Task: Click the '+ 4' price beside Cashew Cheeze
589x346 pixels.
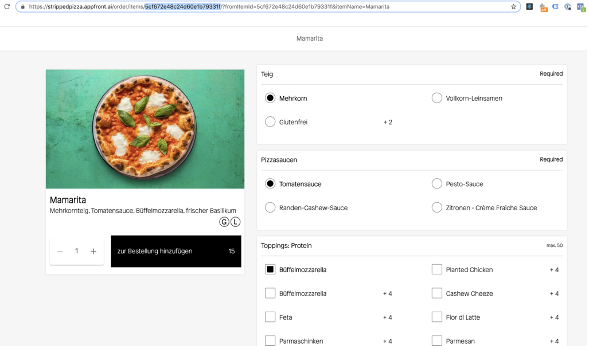Action: pyautogui.click(x=554, y=294)
